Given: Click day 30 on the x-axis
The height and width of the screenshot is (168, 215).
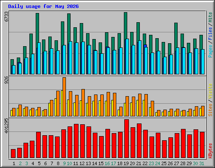Looking at the screenshot, I should (195, 163).
